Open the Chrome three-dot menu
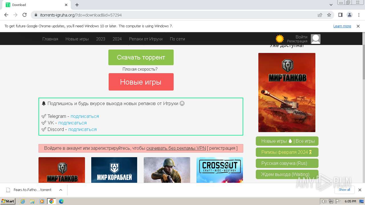365x205 pixels. 358,15
